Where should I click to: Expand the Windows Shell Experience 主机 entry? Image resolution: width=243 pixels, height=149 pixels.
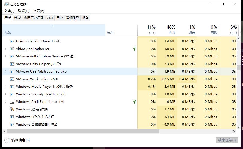coord(6,102)
